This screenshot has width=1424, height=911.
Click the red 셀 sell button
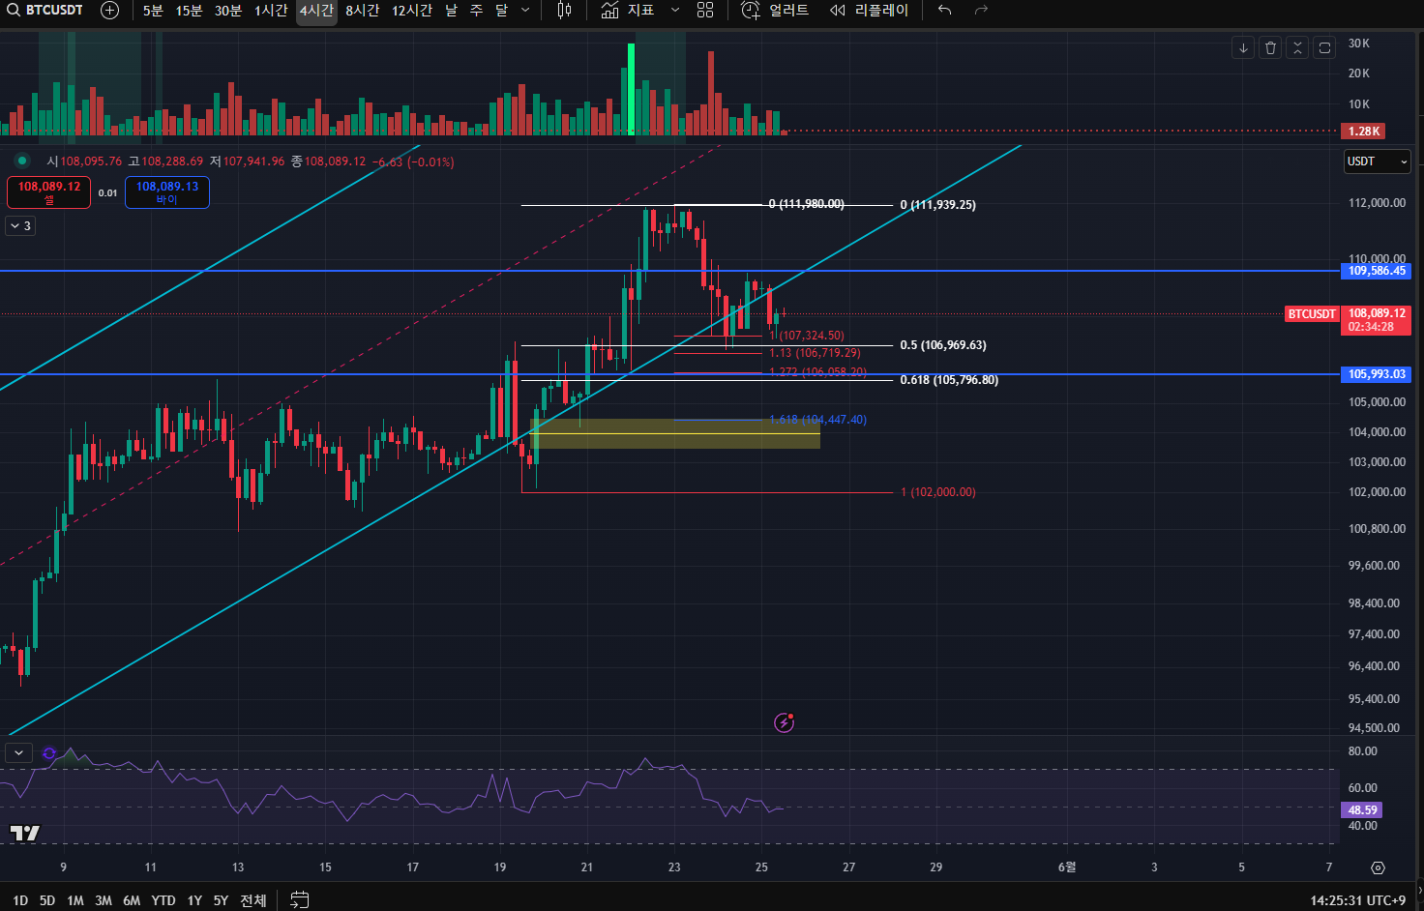[x=49, y=192]
